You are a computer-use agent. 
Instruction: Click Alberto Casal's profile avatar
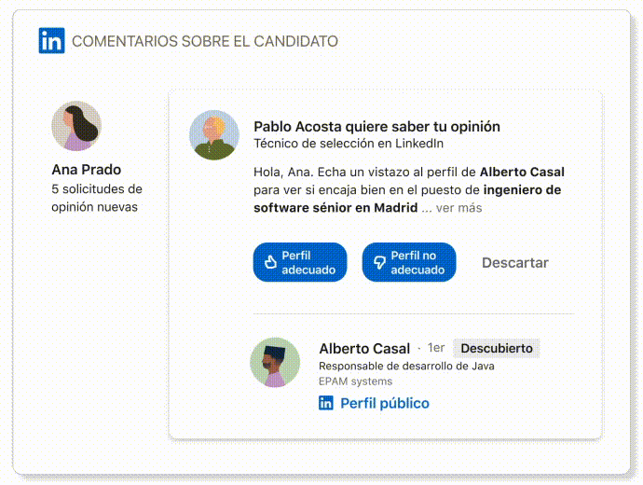(x=275, y=362)
